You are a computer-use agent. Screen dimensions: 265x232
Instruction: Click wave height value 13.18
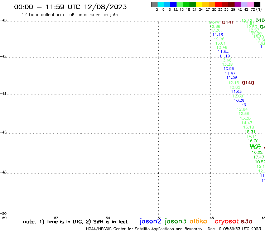[x=249, y=127]
